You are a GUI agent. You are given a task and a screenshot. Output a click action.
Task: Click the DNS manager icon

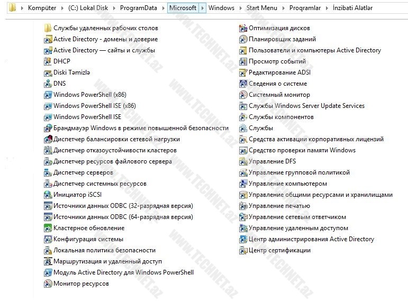[48, 84]
